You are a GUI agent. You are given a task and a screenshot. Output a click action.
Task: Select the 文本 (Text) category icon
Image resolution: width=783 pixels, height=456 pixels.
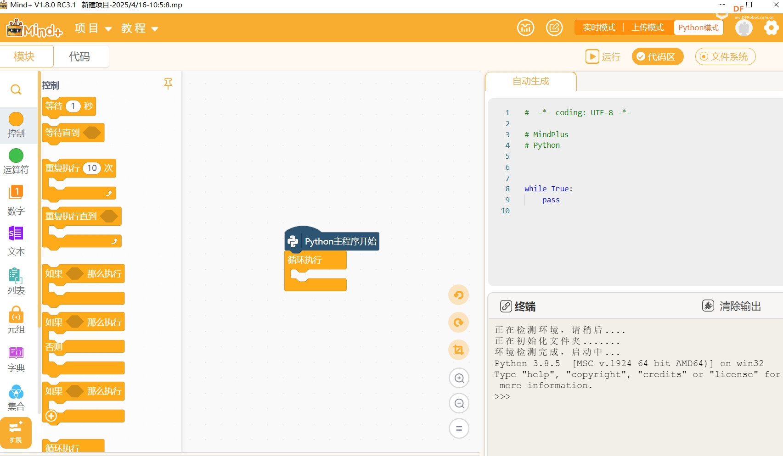coord(16,234)
